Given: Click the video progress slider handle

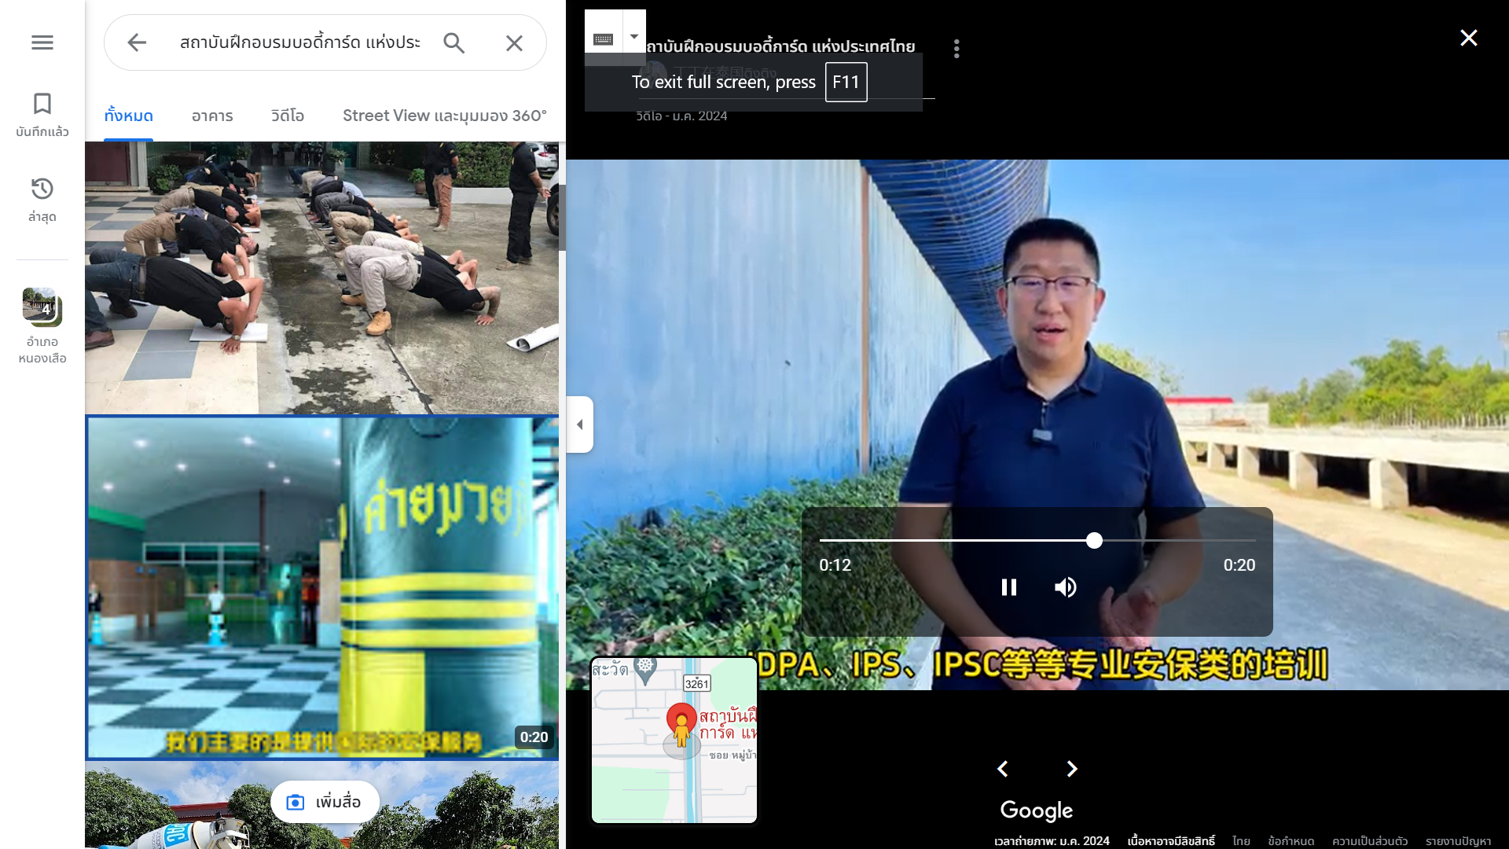Looking at the screenshot, I should tap(1094, 541).
